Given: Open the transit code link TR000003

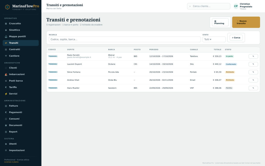Looking at the screenshot, I should [53, 72].
